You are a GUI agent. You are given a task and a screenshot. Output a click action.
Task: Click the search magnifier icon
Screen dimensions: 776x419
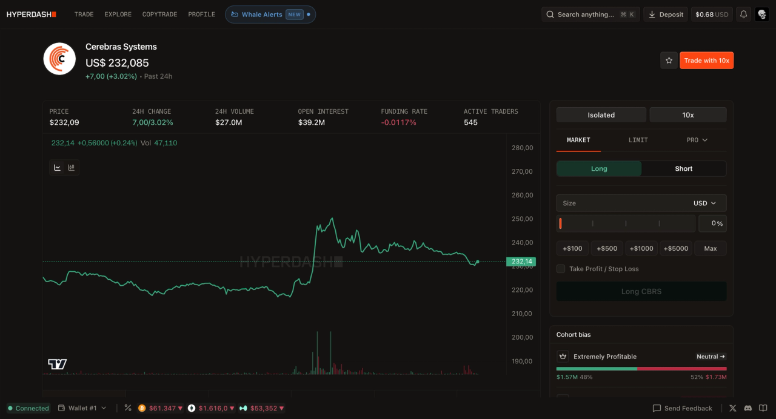pos(550,15)
